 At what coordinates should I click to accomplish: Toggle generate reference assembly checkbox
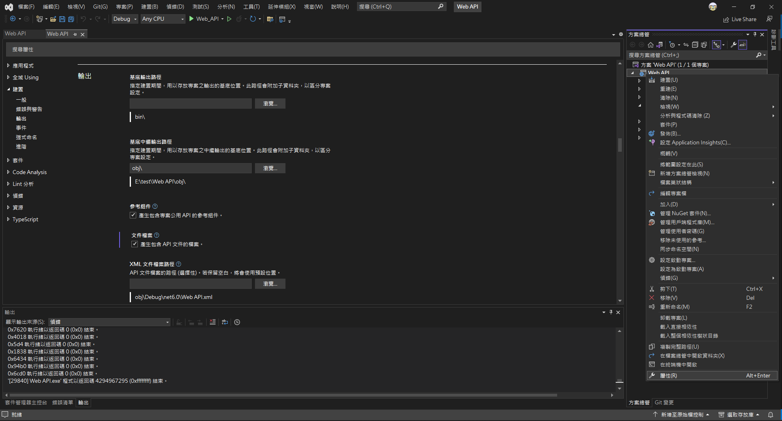tap(133, 215)
